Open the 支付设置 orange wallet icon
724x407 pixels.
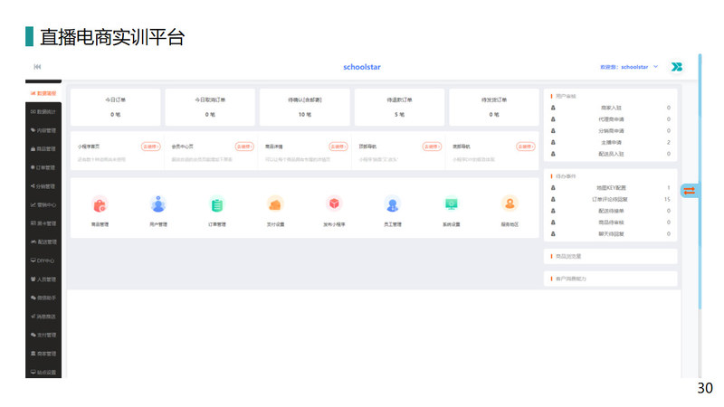(x=275, y=204)
